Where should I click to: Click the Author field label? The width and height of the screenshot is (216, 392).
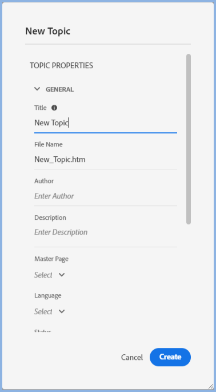[44, 181]
